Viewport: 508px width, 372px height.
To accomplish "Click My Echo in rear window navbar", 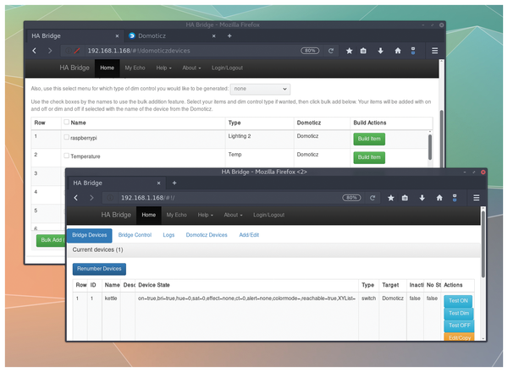I will [x=135, y=68].
